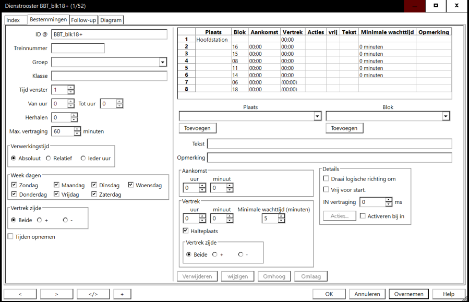Viewport: 469px width, 302px height.
Task: Click the '+' add schedule button
Action: (122, 294)
